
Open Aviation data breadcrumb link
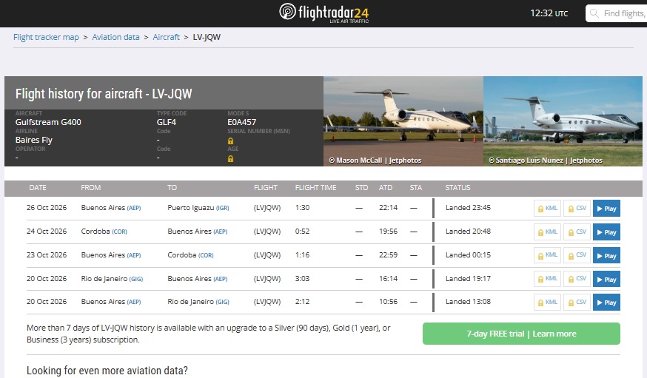point(115,37)
